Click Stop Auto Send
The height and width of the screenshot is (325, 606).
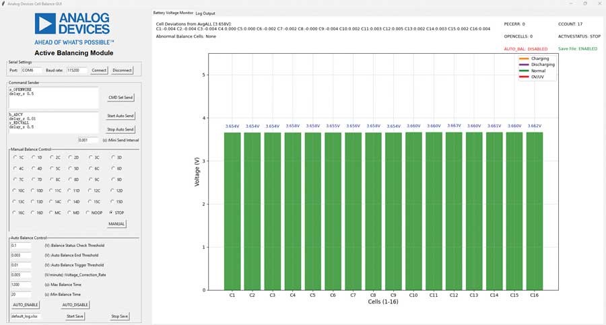pos(121,129)
